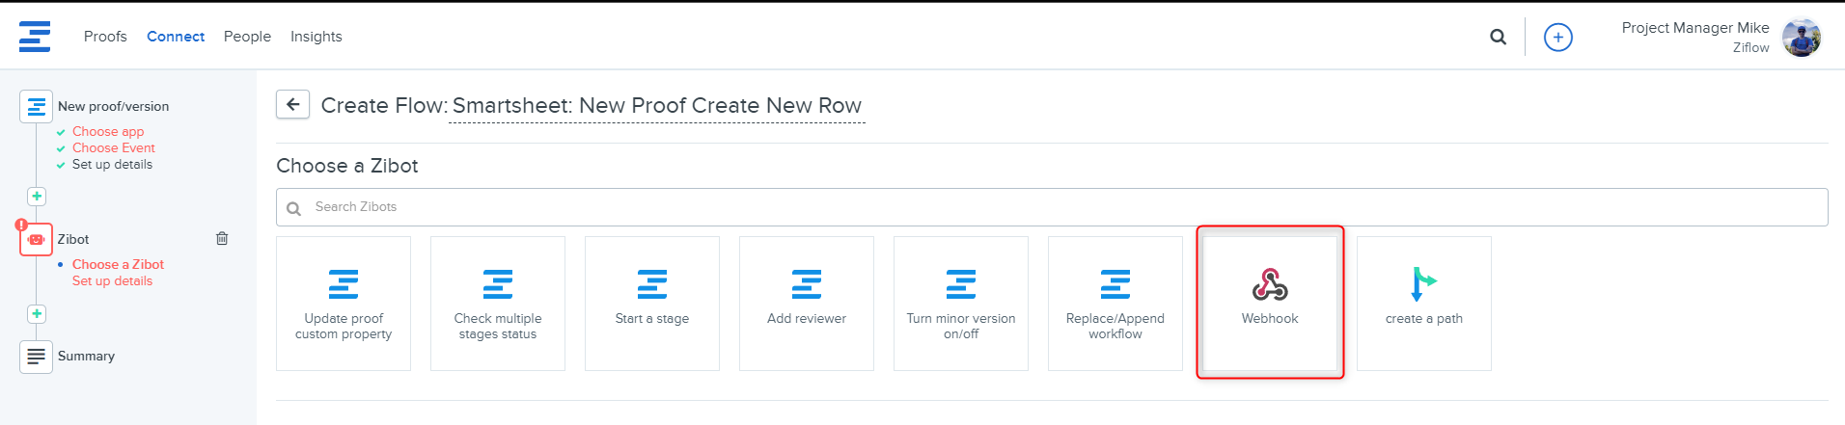This screenshot has width=1845, height=425.
Task: Add step above Zibot with plus
Action: 37,197
